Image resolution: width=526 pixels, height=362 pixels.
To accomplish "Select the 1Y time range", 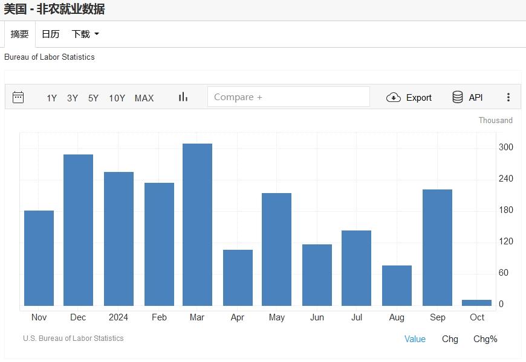I will coord(52,98).
